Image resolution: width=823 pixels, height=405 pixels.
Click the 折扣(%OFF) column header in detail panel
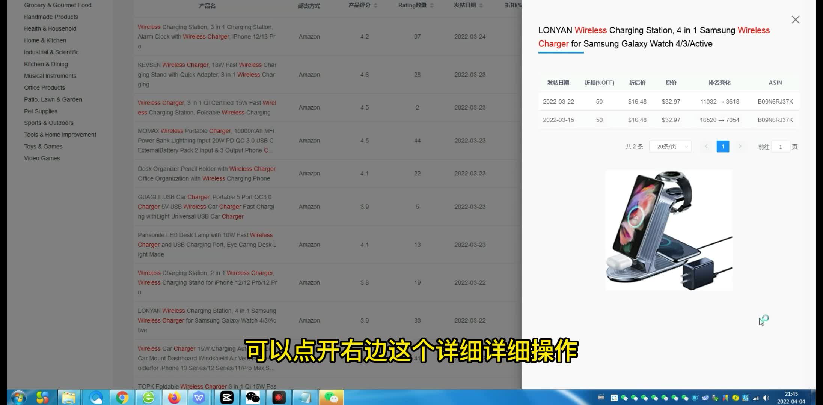point(599,82)
